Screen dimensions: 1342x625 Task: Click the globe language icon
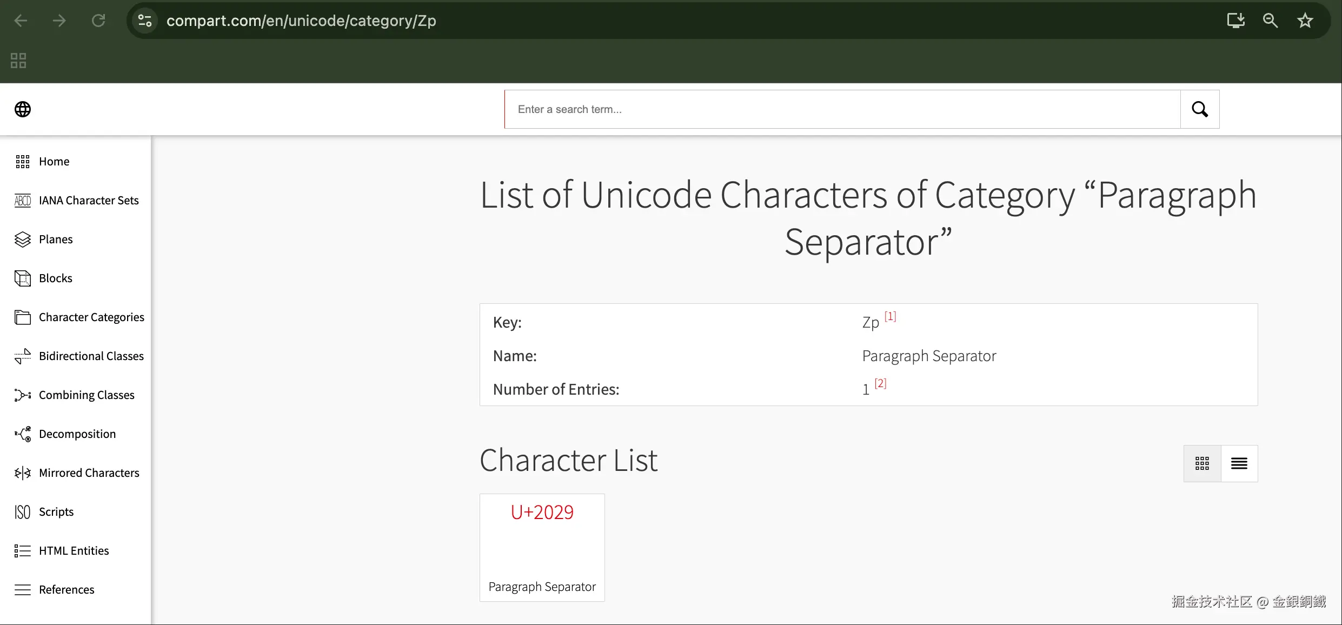(x=22, y=109)
